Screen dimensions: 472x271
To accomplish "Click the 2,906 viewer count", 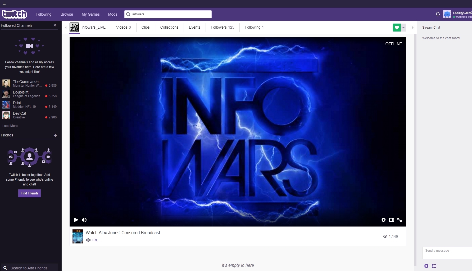I will 53,117.
